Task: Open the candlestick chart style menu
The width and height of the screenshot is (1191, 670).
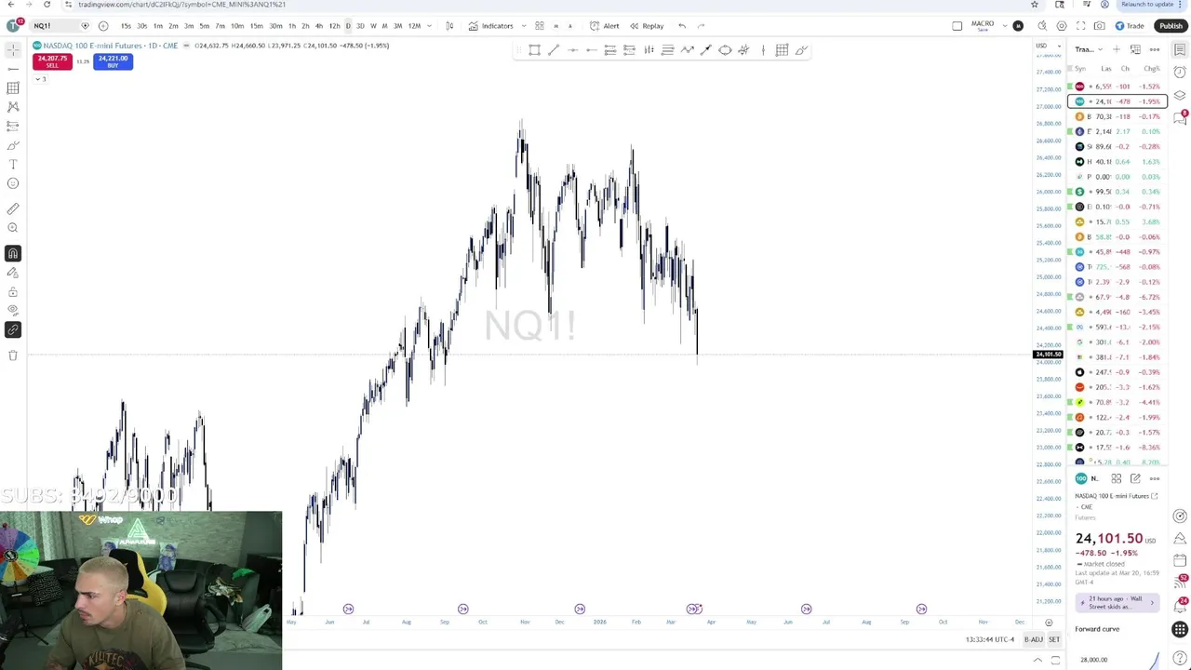Action: [449, 26]
